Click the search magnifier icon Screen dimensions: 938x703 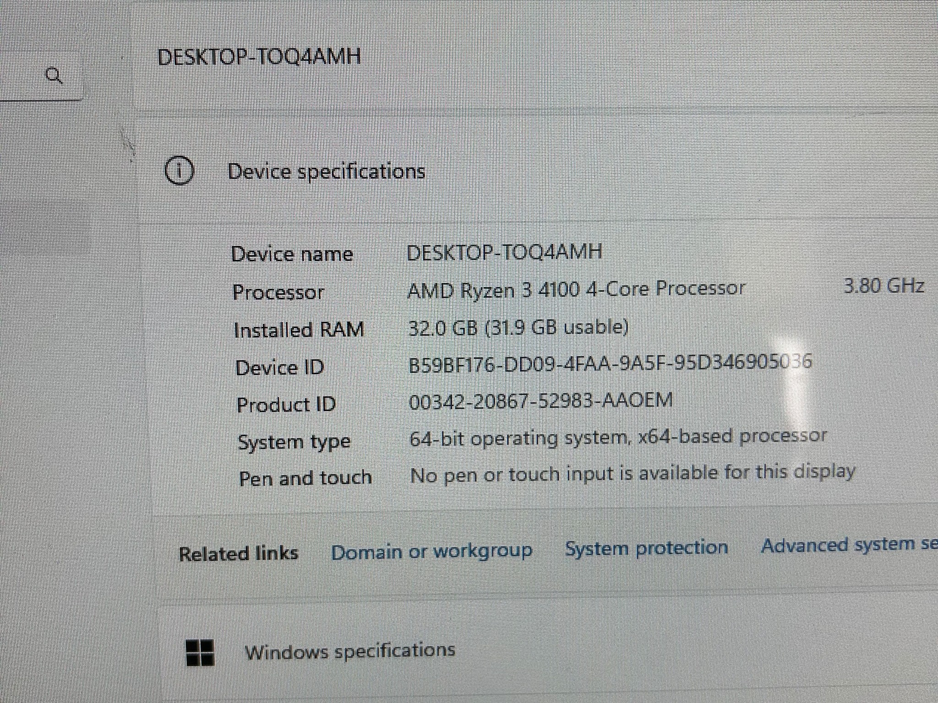point(55,76)
